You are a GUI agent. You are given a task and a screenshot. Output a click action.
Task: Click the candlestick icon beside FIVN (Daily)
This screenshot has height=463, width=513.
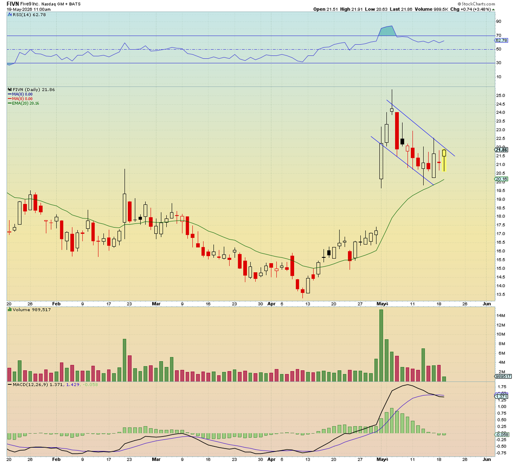click(x=9, y=90)
